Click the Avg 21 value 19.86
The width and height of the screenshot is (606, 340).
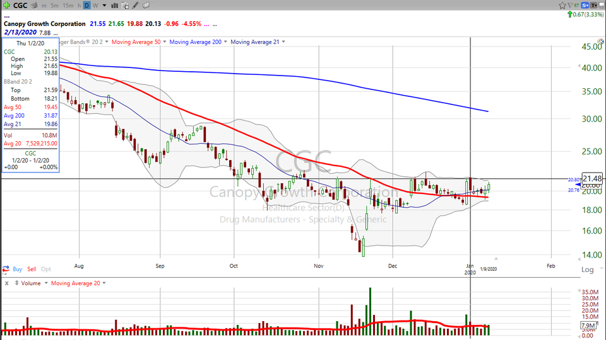coord(50,124)
